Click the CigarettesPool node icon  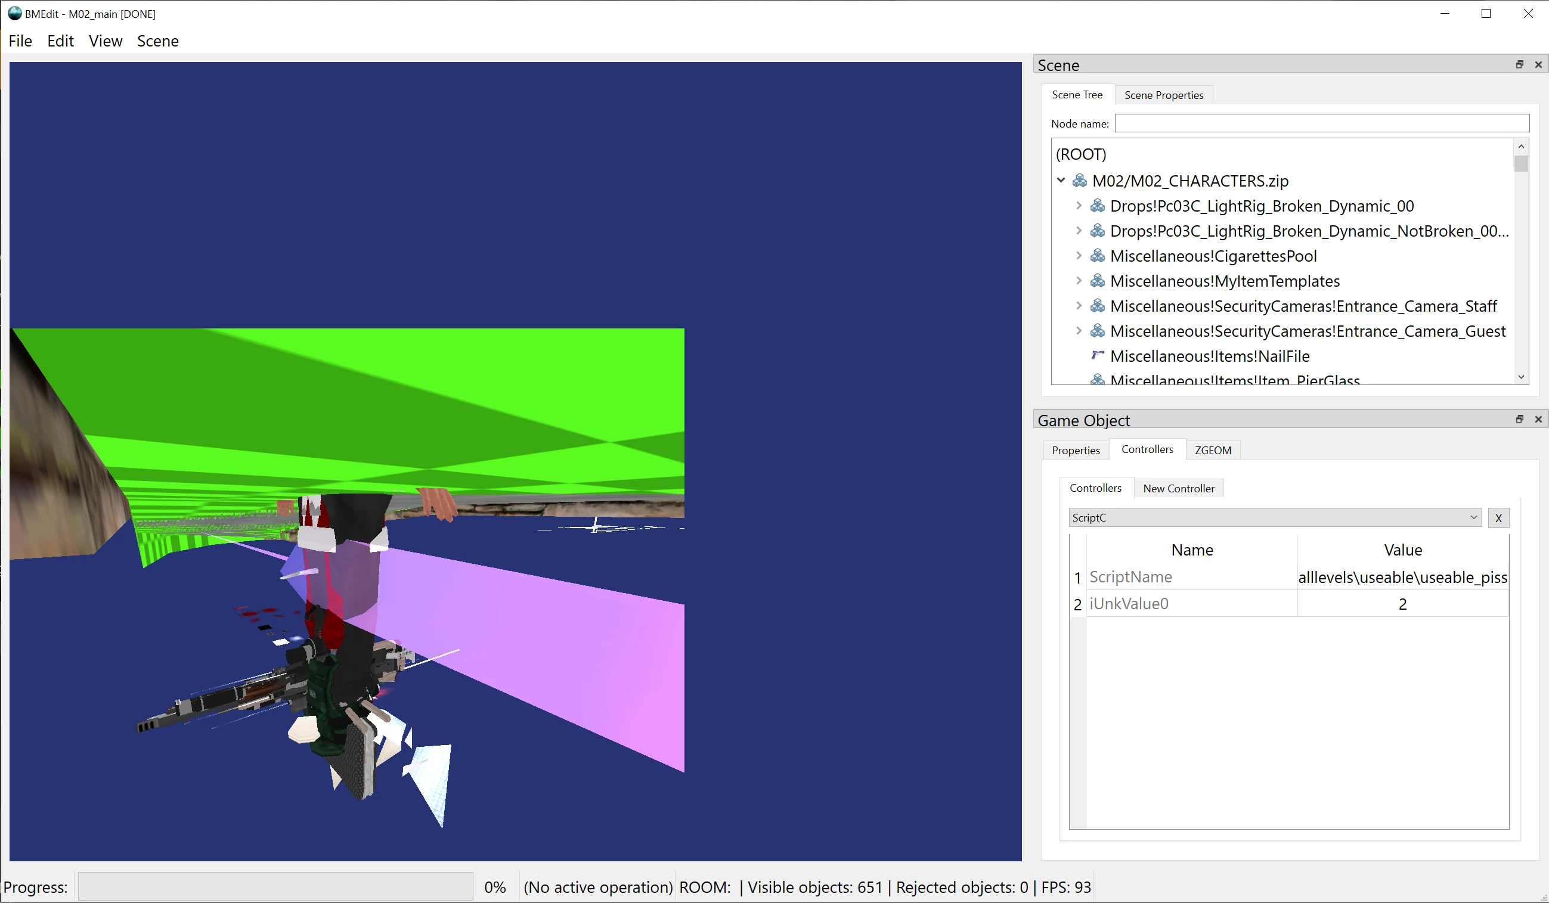[1097, 256]
